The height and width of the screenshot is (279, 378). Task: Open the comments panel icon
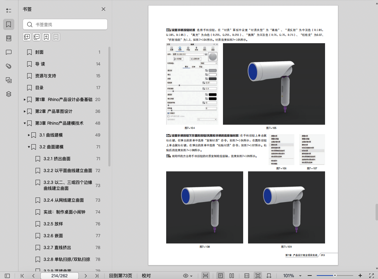tap(9, 52)
